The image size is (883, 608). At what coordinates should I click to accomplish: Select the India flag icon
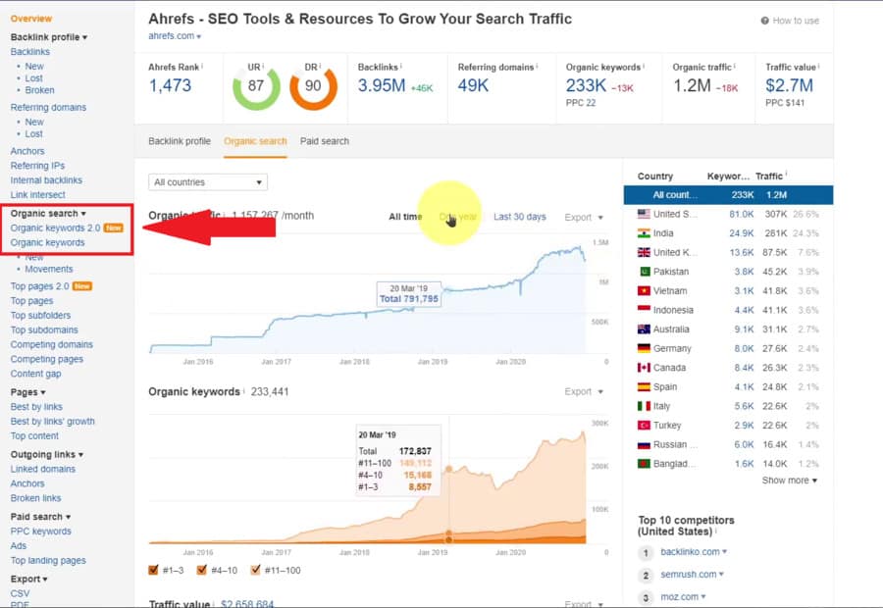pyautogui.click(x=644, y=233)
